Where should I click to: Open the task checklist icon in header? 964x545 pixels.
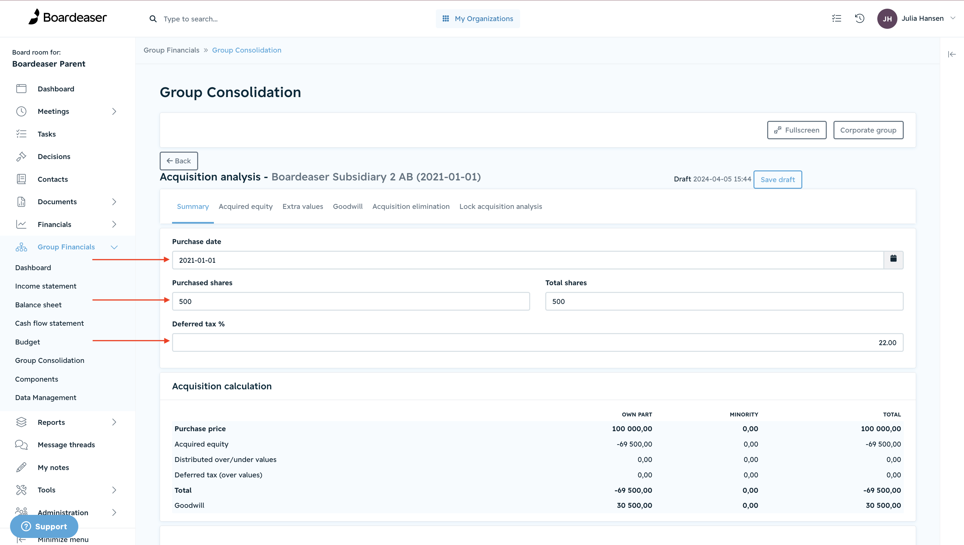(836, 18)
